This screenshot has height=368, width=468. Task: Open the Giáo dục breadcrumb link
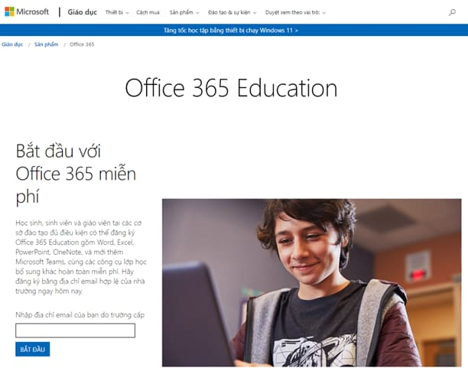click(12, 44)
